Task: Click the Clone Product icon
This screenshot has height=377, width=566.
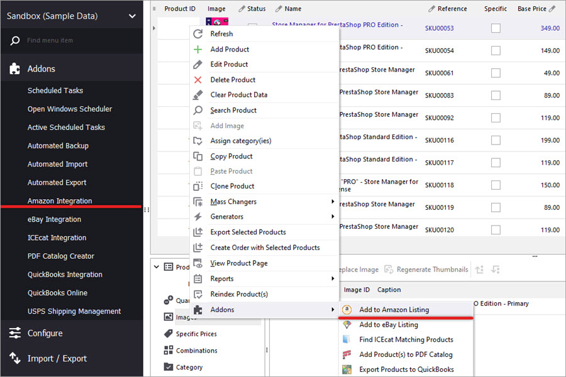Action: coord(198,186)
